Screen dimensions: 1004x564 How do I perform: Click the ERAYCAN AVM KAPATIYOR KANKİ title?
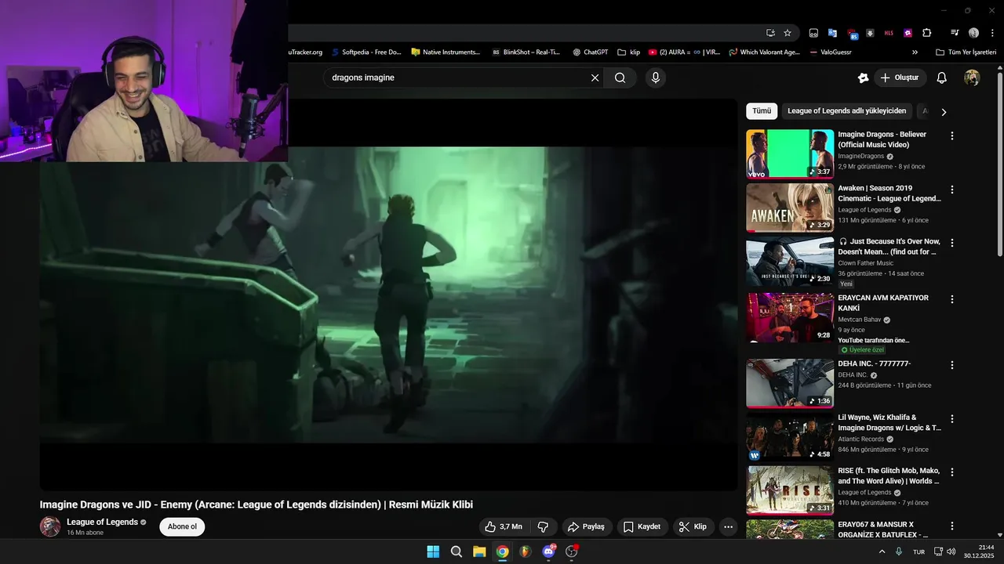click(883, 302)
